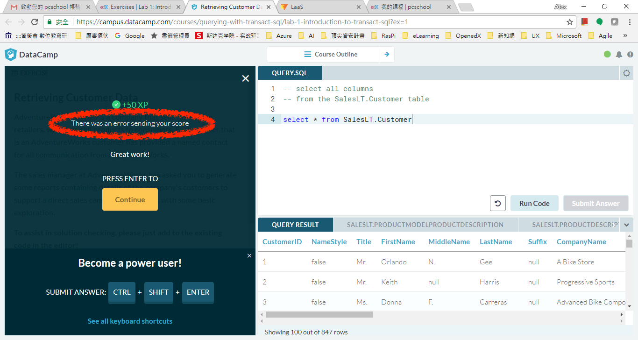638x340 pixels.
Task: Open the bookmarks overflow chevron
Action: (626, 35)
